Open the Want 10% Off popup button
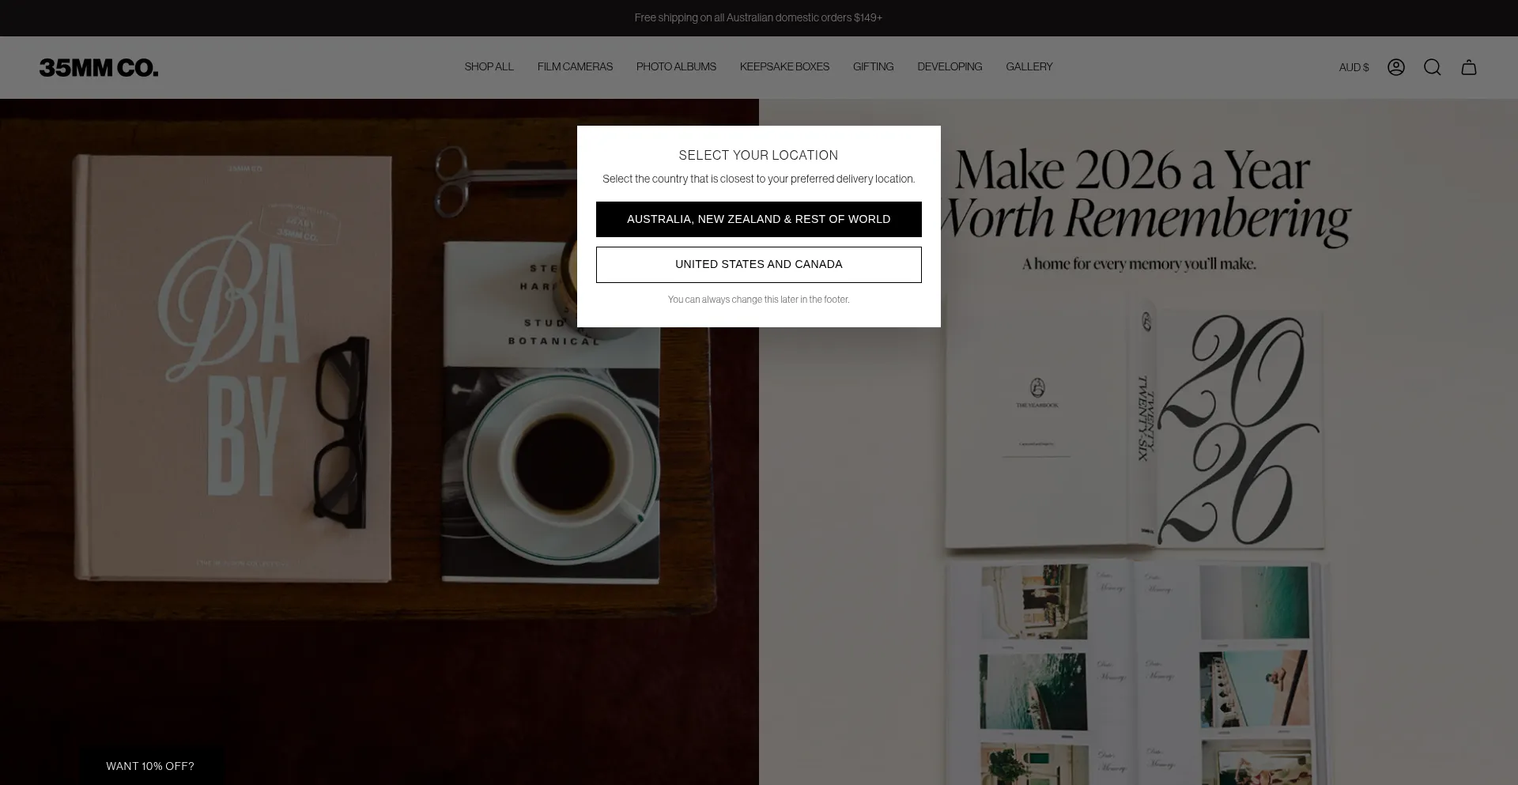1518x785 pixels. (x=150, y=766)
